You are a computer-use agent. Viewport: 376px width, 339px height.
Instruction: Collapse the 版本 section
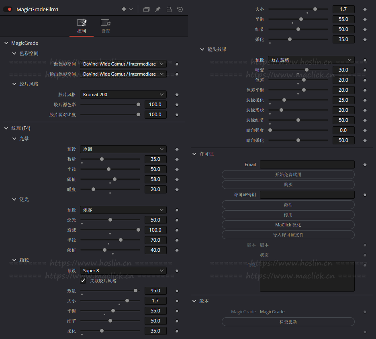coord(194,301)
